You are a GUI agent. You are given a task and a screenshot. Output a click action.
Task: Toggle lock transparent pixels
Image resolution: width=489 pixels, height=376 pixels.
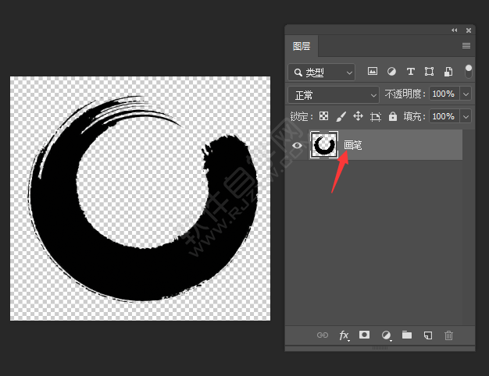tap(323, 116)
